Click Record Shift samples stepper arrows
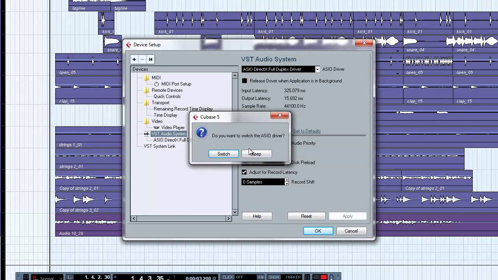 (x=287, y=182)
